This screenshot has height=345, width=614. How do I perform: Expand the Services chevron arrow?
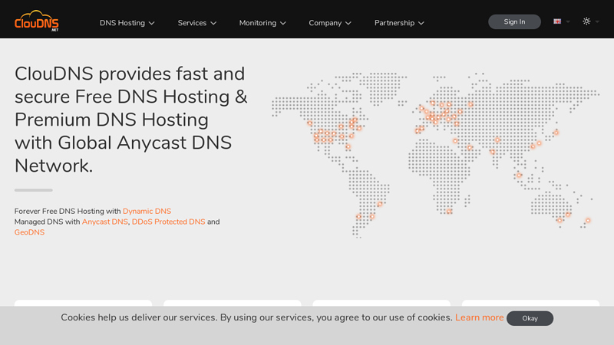[213, 24]
